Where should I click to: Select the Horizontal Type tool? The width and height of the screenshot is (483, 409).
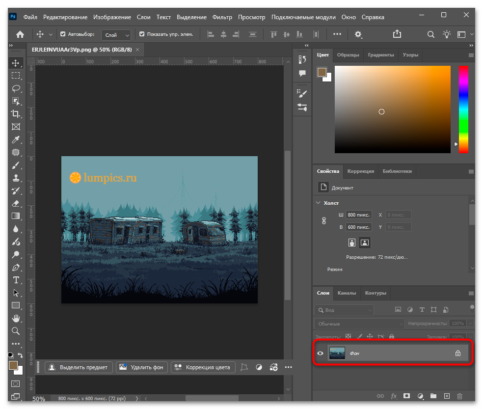pos(16,280)
